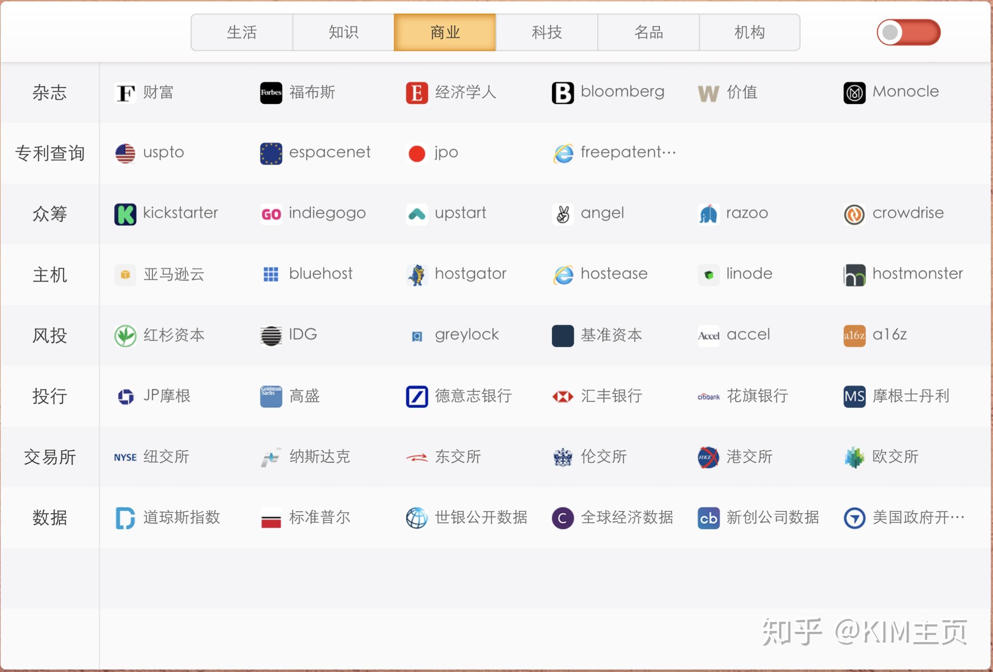Image resolution: width=993 pixels, height=672 pixels.
Task: Click the 价值 W icon
Action: 709,93
